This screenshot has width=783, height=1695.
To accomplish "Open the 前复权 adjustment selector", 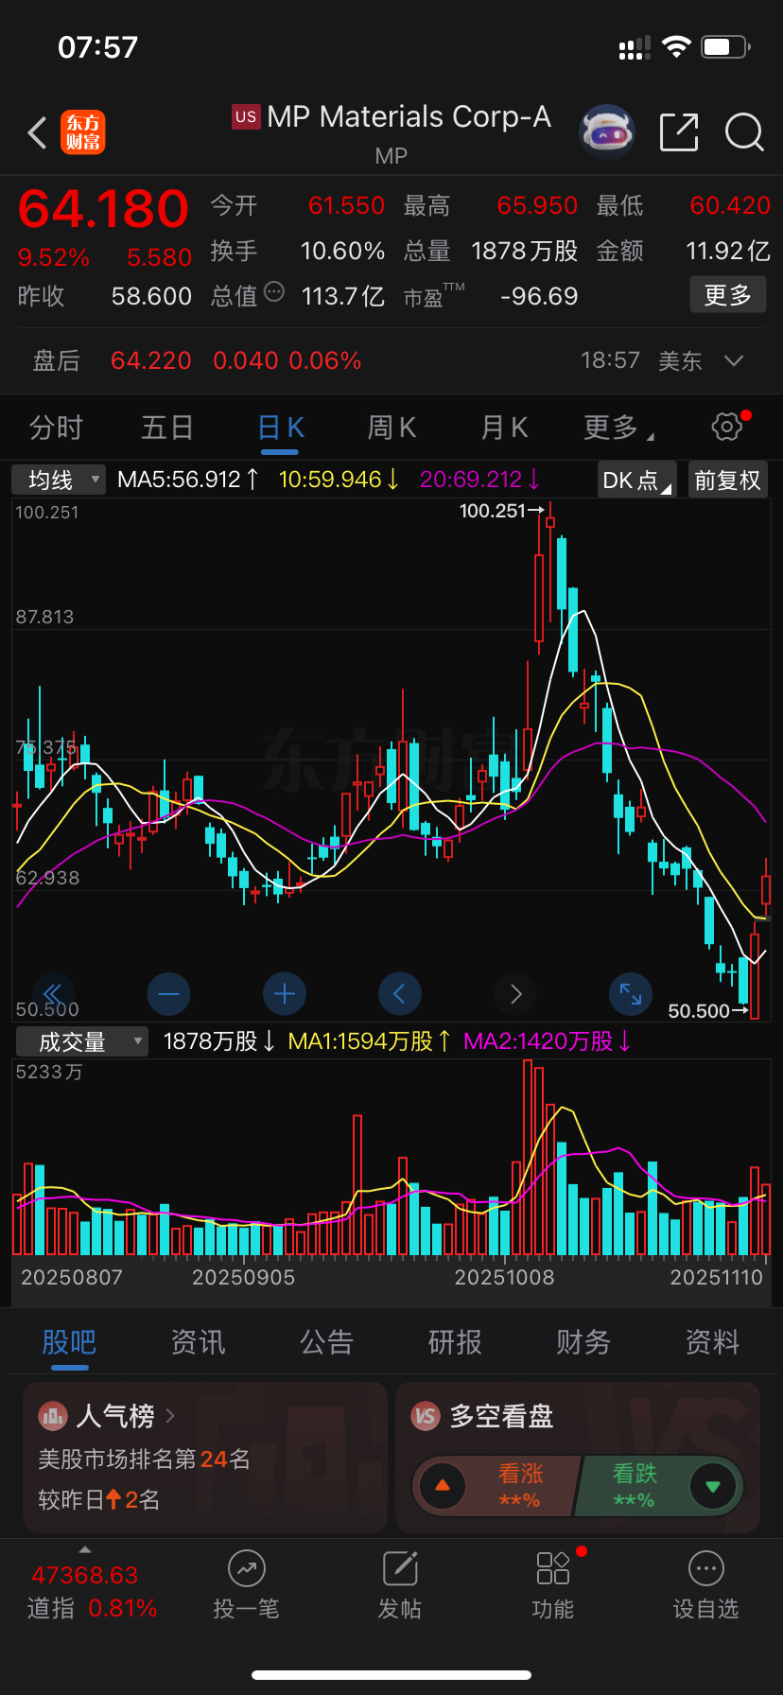I will pos(727,480).
